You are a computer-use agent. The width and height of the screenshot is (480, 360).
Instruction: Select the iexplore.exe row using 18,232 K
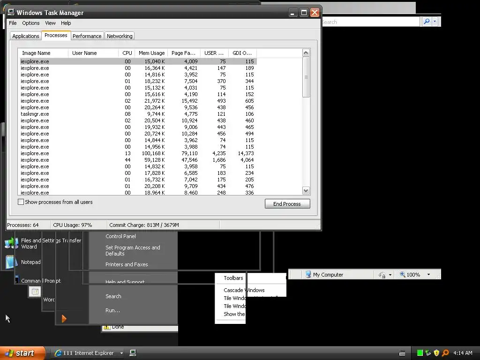138,81
